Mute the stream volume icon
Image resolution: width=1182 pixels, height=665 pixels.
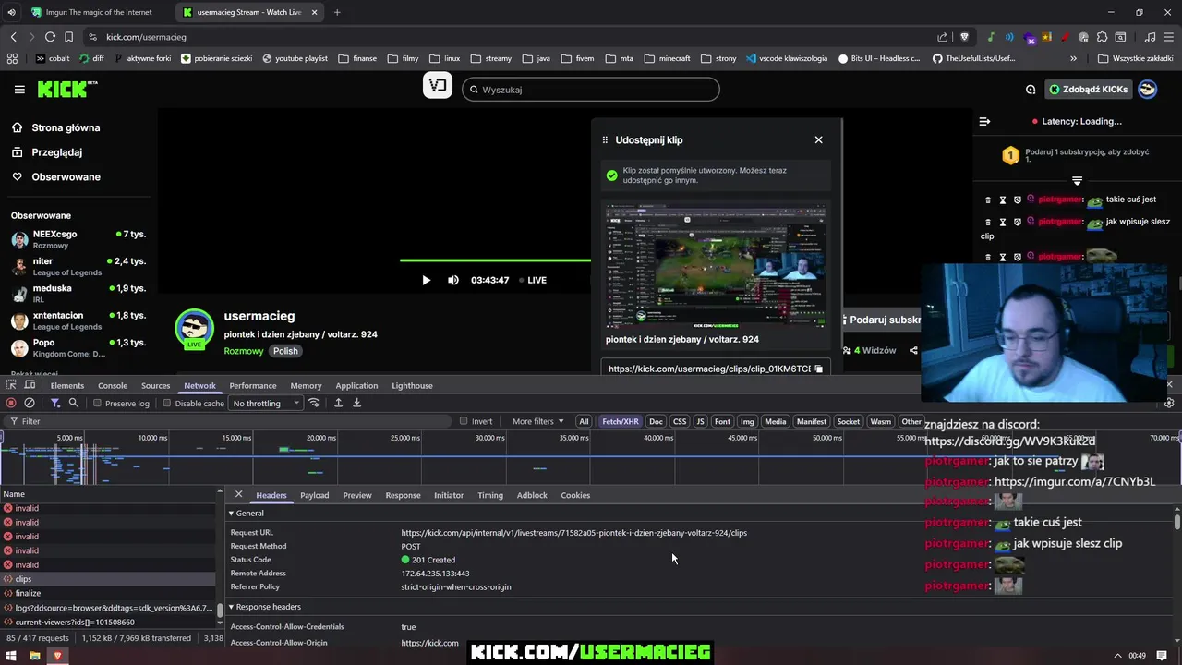coord(453,280)
